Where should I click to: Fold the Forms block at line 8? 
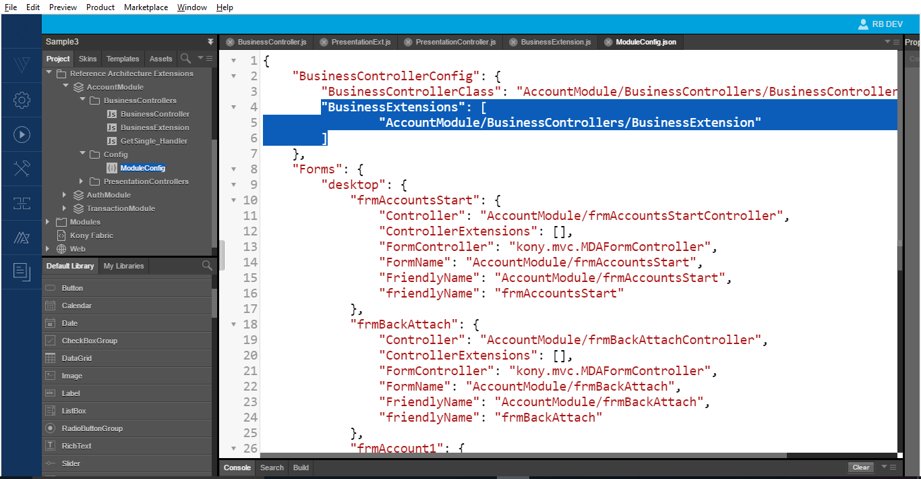pyautogui.click(x=234, y=169)
